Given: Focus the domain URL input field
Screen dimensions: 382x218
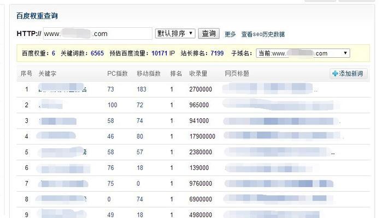Looking at the screenshot, I should point(98,34).
